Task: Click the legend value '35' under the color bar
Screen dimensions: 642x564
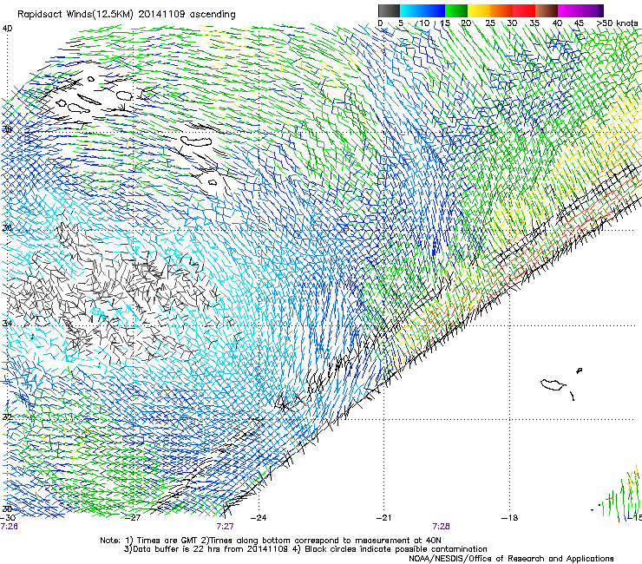Action: 534,23
